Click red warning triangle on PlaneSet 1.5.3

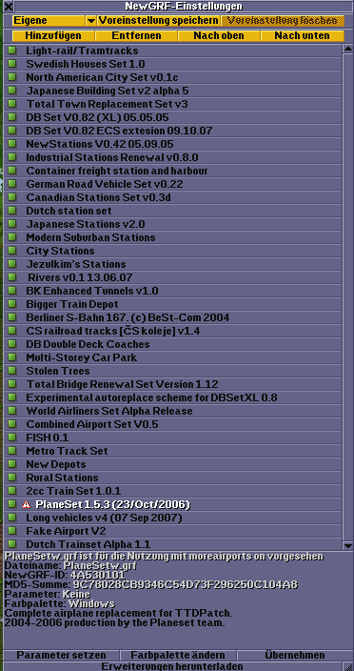[27, 504]
